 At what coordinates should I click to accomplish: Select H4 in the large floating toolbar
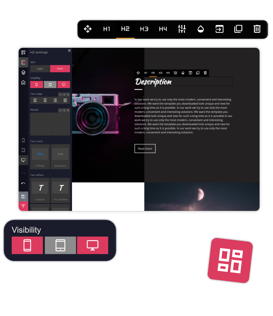(x=163, y=29)
